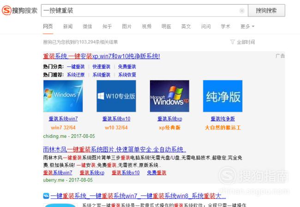Click the 一键重装 category link
The image size is (300, 207).
pyautogui.click(x=76, y=66)
